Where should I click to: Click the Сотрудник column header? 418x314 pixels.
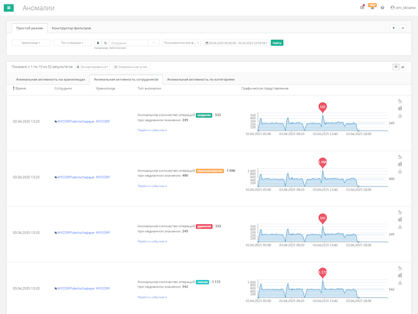click(63, 88)
